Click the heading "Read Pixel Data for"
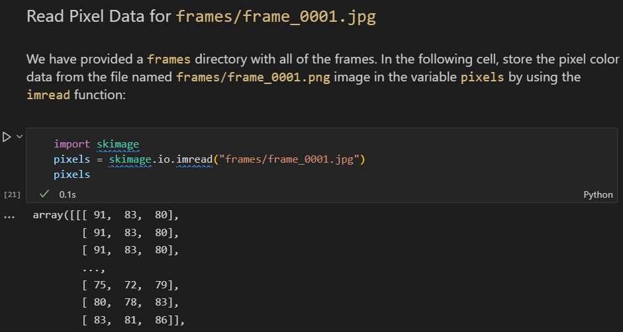The height and width of the screenshot is (332, 623). point(99,17)
